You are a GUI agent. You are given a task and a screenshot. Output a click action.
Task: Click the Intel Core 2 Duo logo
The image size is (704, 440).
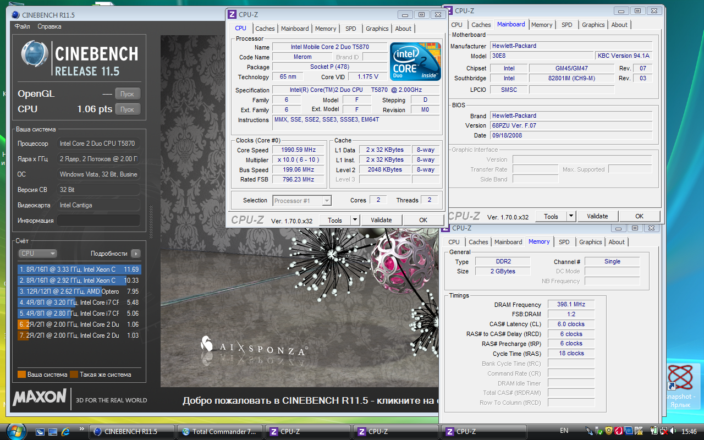[415, 61]
